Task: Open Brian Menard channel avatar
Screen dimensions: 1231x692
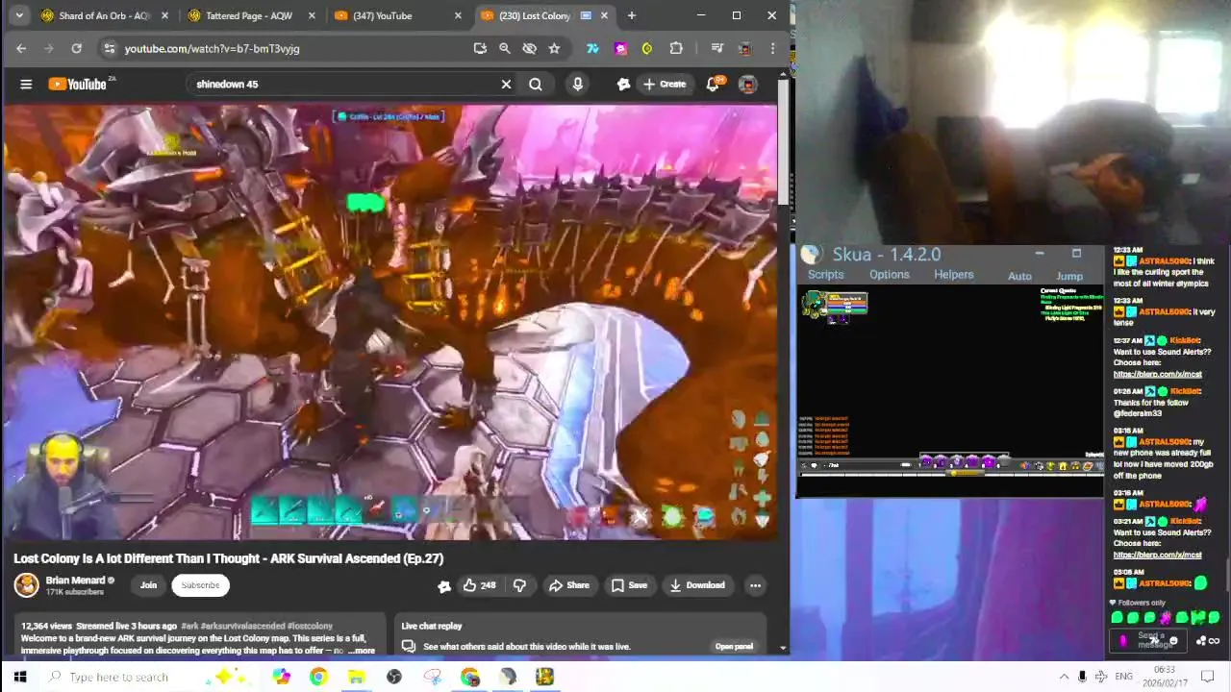Action: (x=26, y=584)
